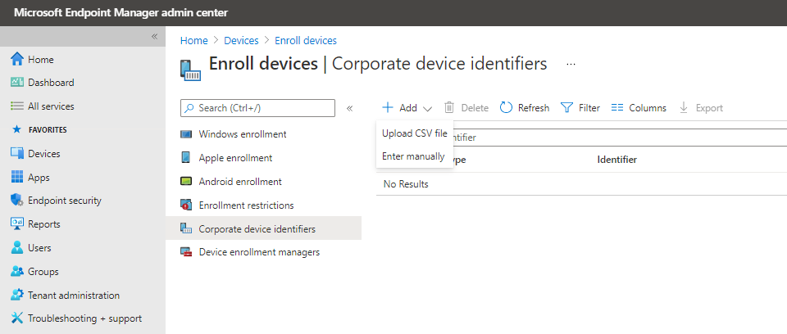Click the Troubleshooting + support label

click(x=84, y=318)
